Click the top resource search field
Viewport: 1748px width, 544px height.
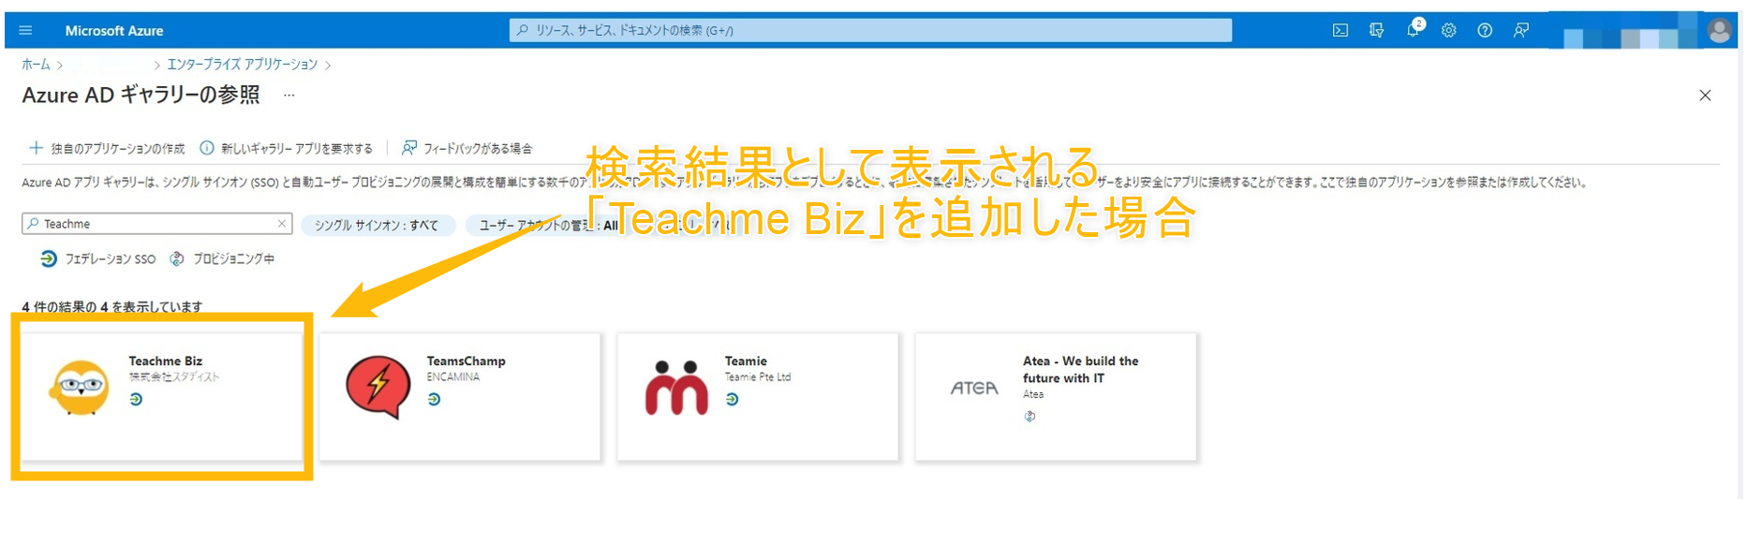(x=871, y=30)
